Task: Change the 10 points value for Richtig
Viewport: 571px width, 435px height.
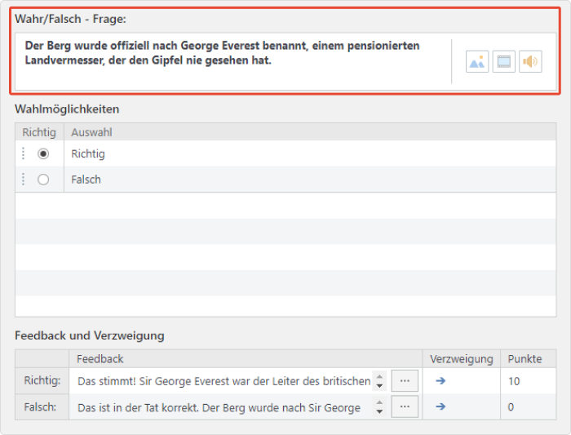Action: pos(528,381)
